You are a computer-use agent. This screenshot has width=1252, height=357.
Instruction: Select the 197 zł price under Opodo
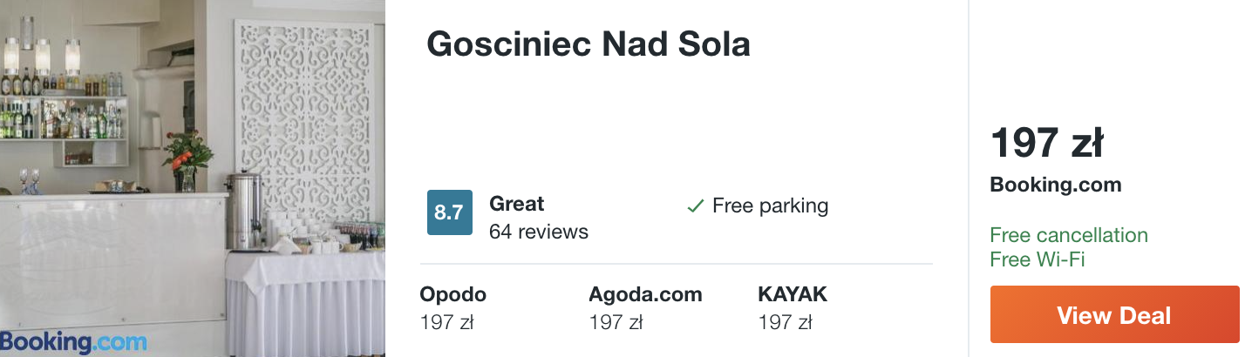pos(446,322)
